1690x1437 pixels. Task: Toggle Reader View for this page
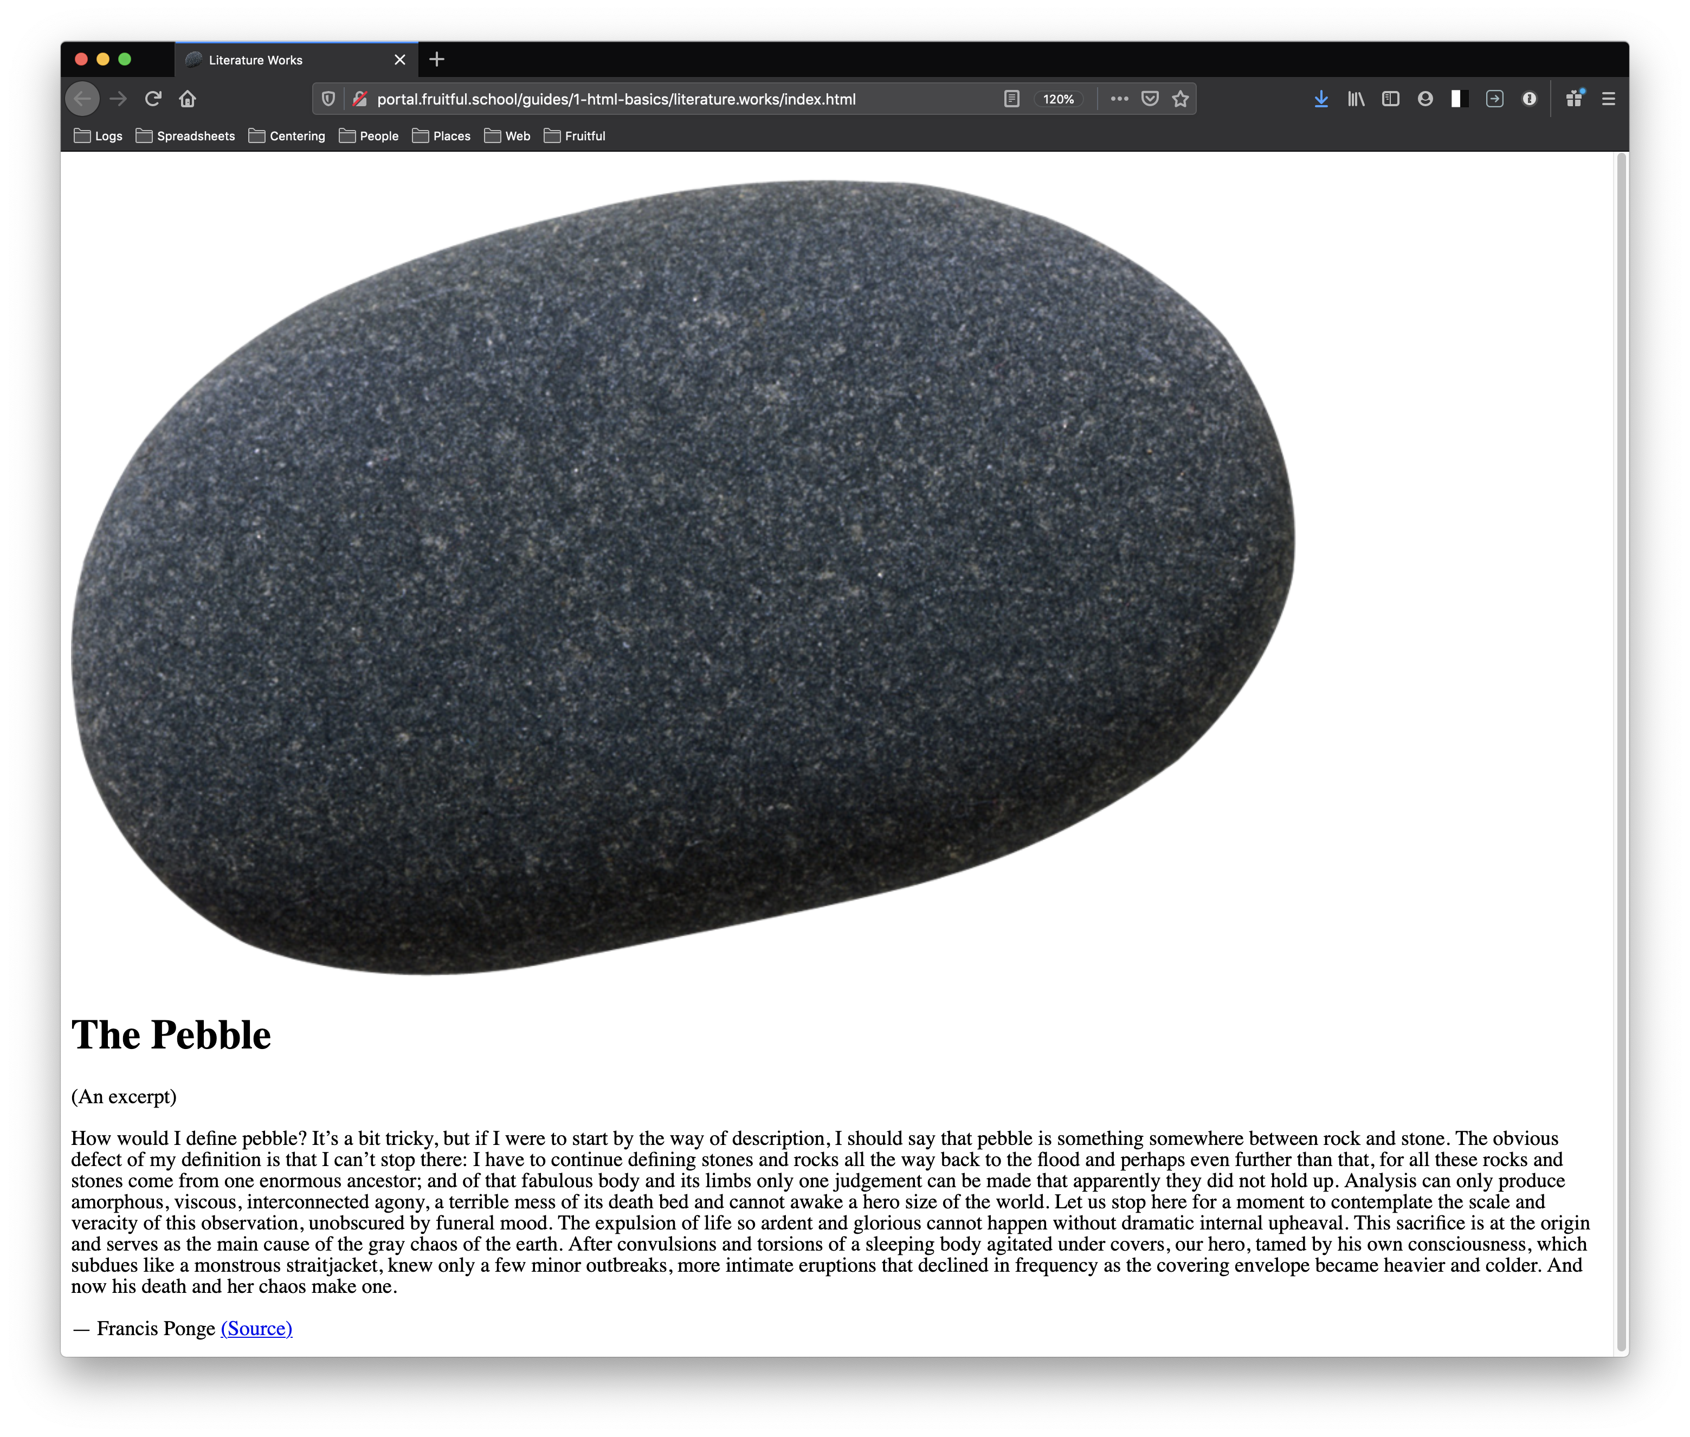pyautogui.click(x=1011, y=99)
